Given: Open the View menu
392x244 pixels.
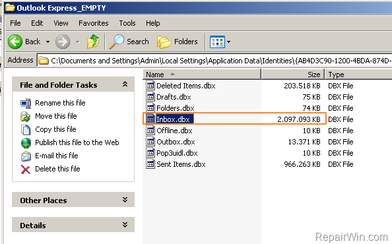Looking at the screenshot, I should 61,23.
